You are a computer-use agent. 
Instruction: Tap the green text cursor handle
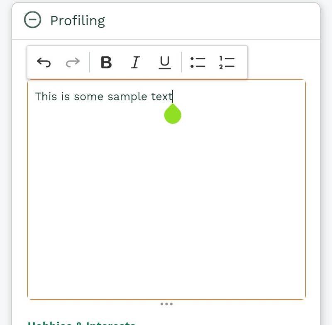click(x=173, y=115)
